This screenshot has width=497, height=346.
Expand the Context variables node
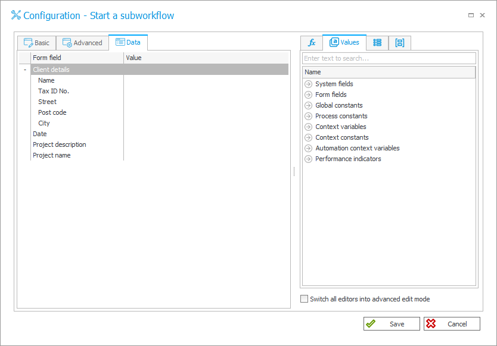[308, 127]
